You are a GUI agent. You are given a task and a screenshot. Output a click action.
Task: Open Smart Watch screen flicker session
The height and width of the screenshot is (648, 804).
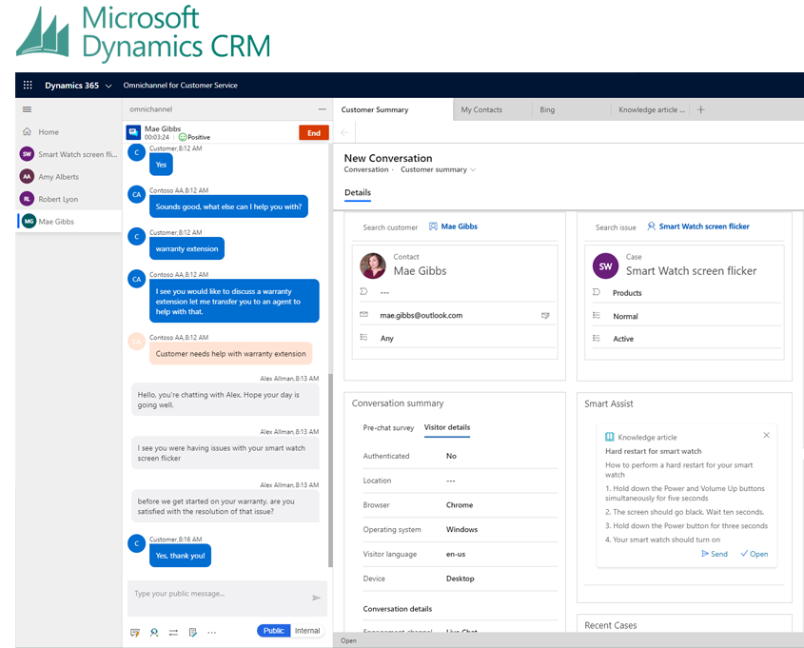tap(69, 154)
